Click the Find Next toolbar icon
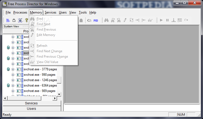Viewport: 203px width, 119px height. tap(113, 20)
